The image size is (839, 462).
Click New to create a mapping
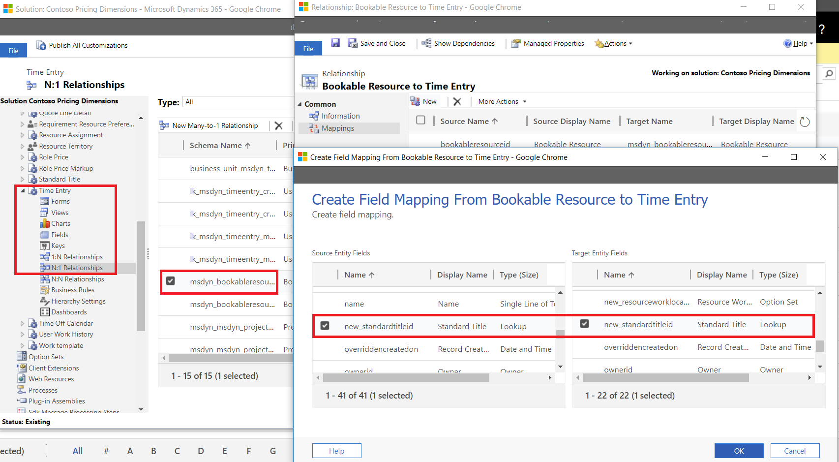pyautogui.click(x=425, y=101)
